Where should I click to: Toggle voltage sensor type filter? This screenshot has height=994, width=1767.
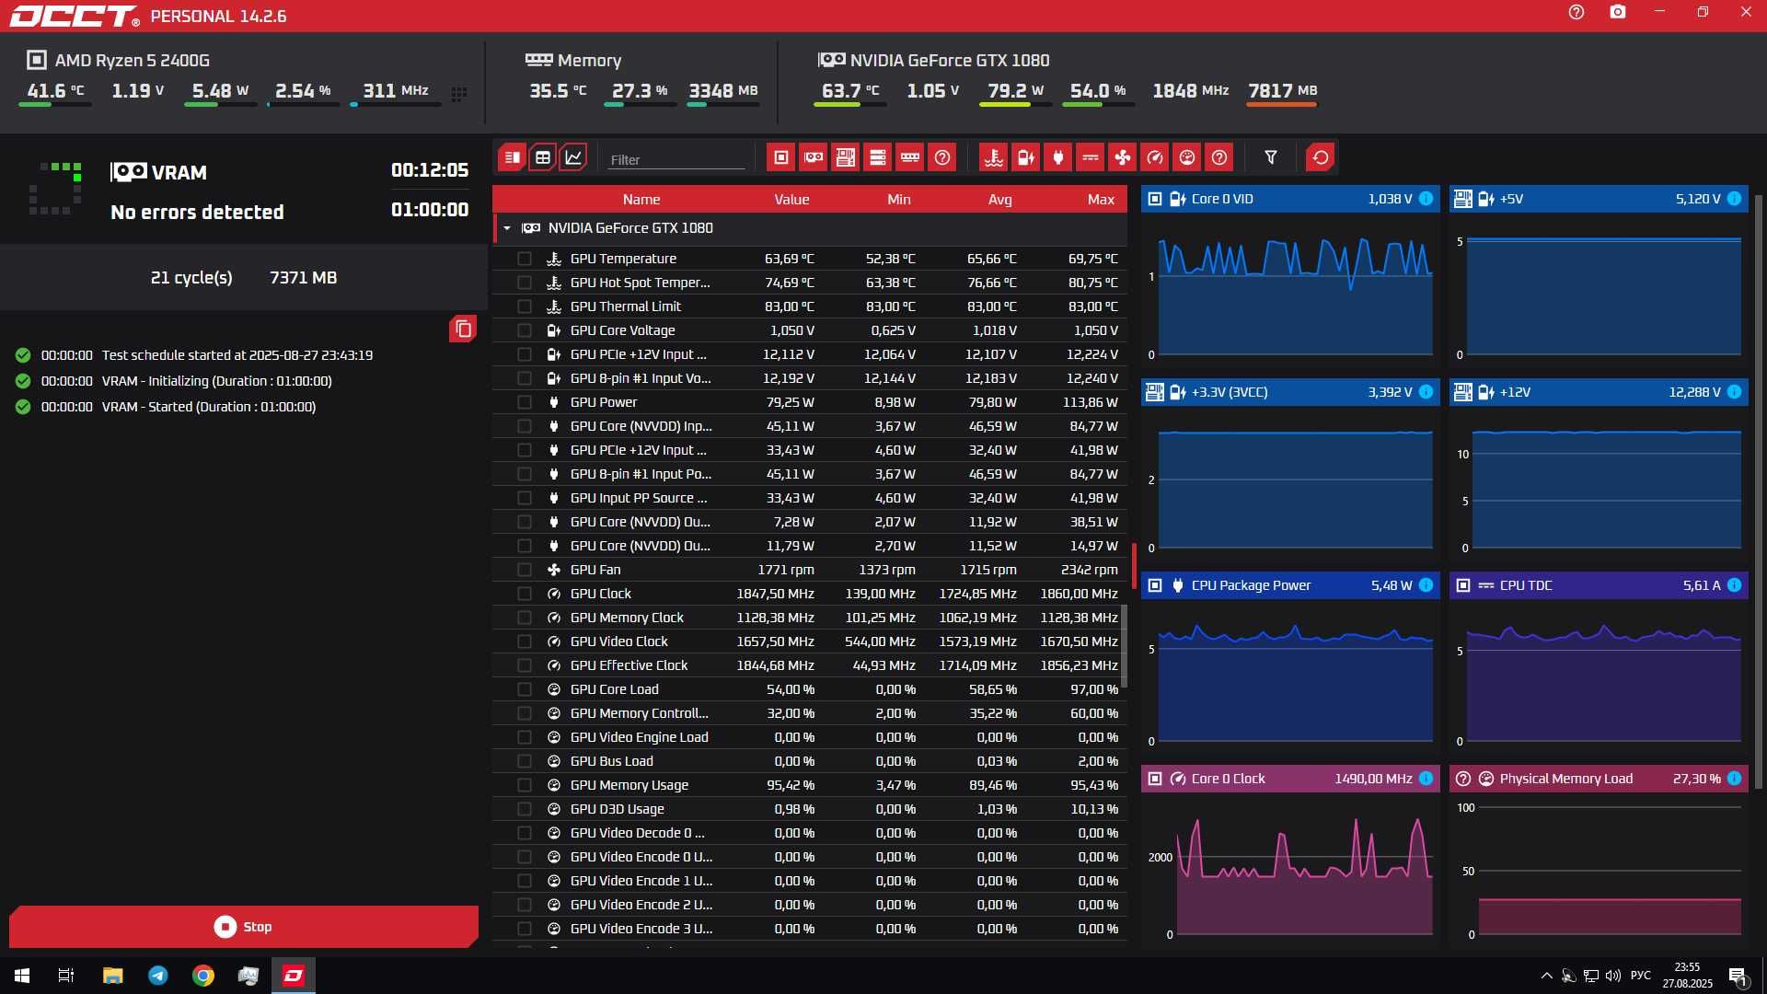point(1026,157)
